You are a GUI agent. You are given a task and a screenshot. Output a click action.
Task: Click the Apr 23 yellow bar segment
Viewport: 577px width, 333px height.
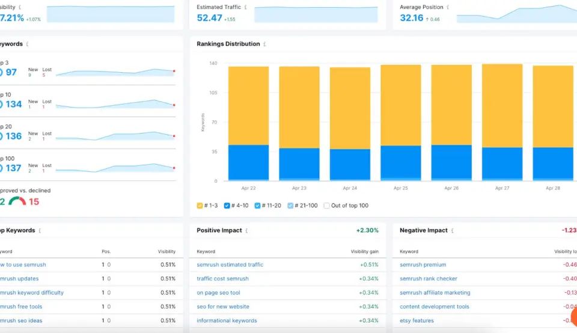299,108
